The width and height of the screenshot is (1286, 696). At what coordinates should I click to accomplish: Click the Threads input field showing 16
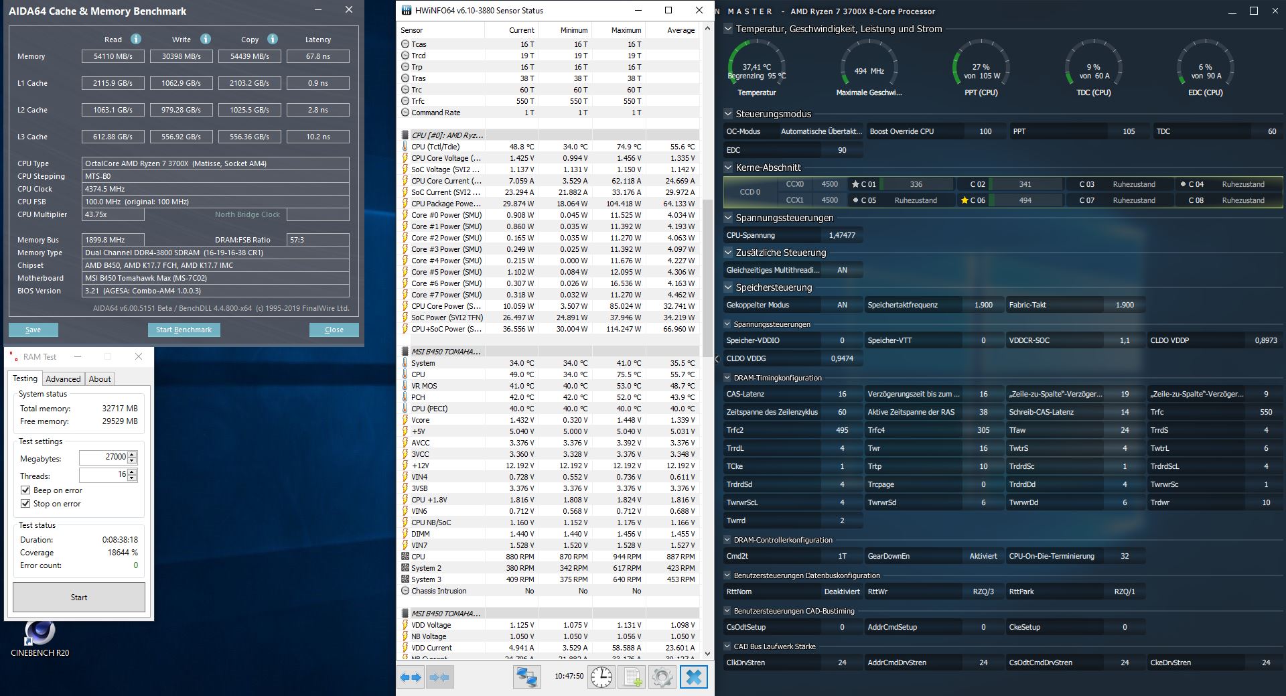click(103, 475)
